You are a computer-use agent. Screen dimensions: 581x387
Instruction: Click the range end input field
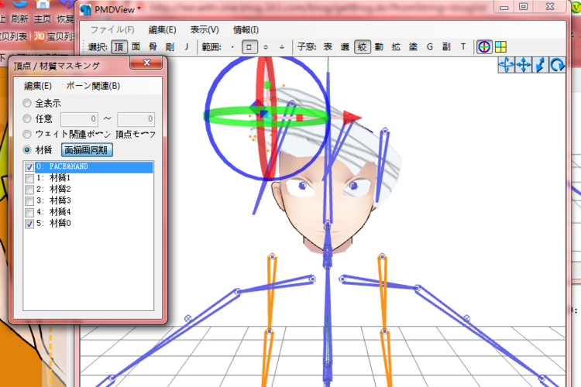coord(136,119)
